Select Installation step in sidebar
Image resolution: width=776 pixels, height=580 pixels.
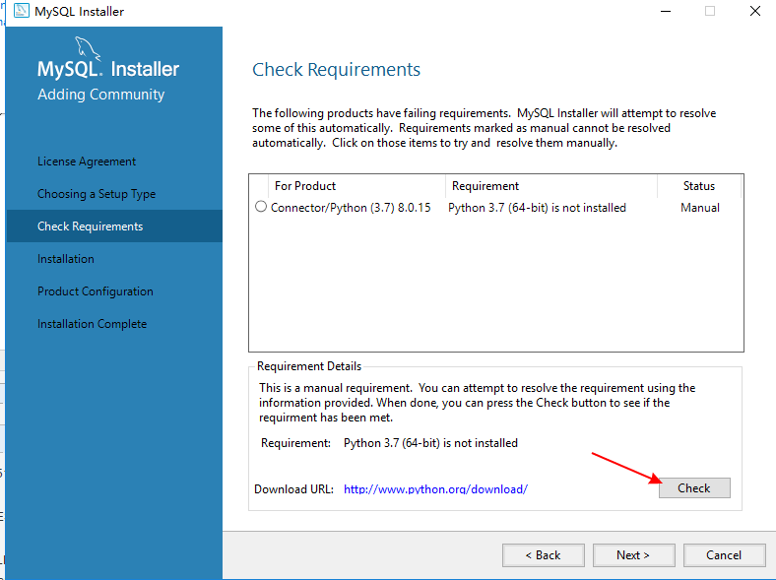66,259
